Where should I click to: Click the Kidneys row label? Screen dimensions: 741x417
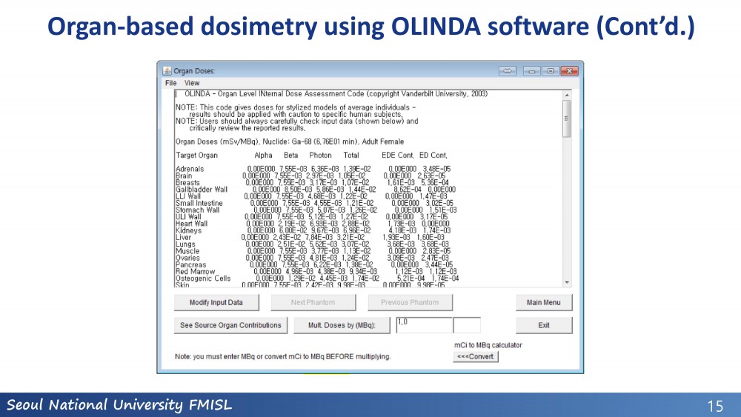point(188,230)
